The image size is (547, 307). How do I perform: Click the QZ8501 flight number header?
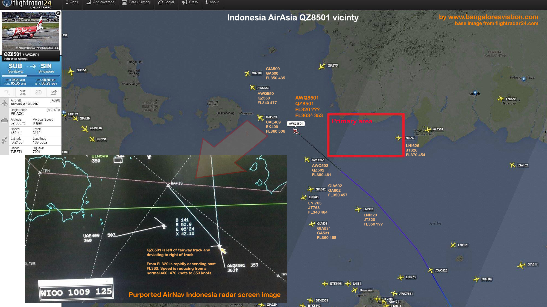(x=13, y=54)
